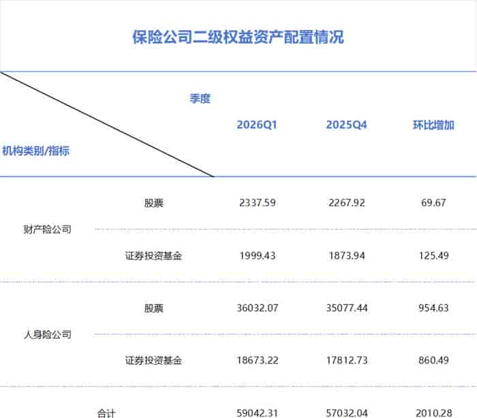Click the 2026Q1 column header
The image size is (477, 418).
tap(257, 125)
